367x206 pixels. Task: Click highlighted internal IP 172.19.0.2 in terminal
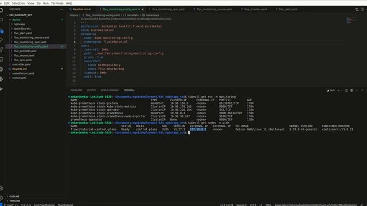(x=198, y=129)
